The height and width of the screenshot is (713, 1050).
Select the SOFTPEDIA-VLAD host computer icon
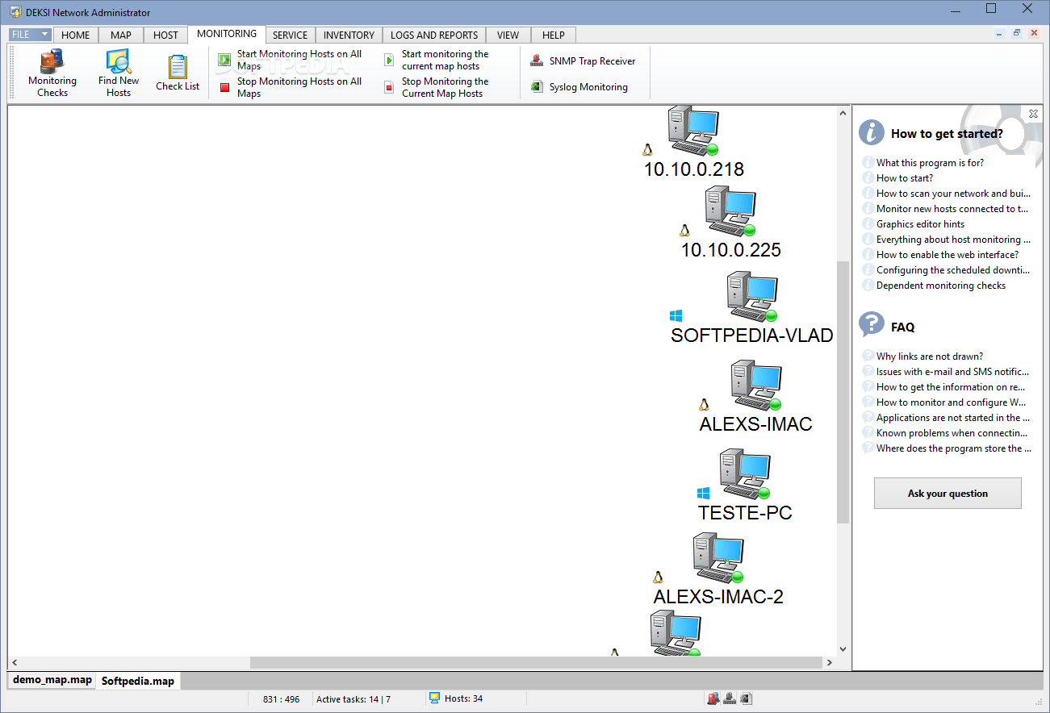click(x=751, y=297)
